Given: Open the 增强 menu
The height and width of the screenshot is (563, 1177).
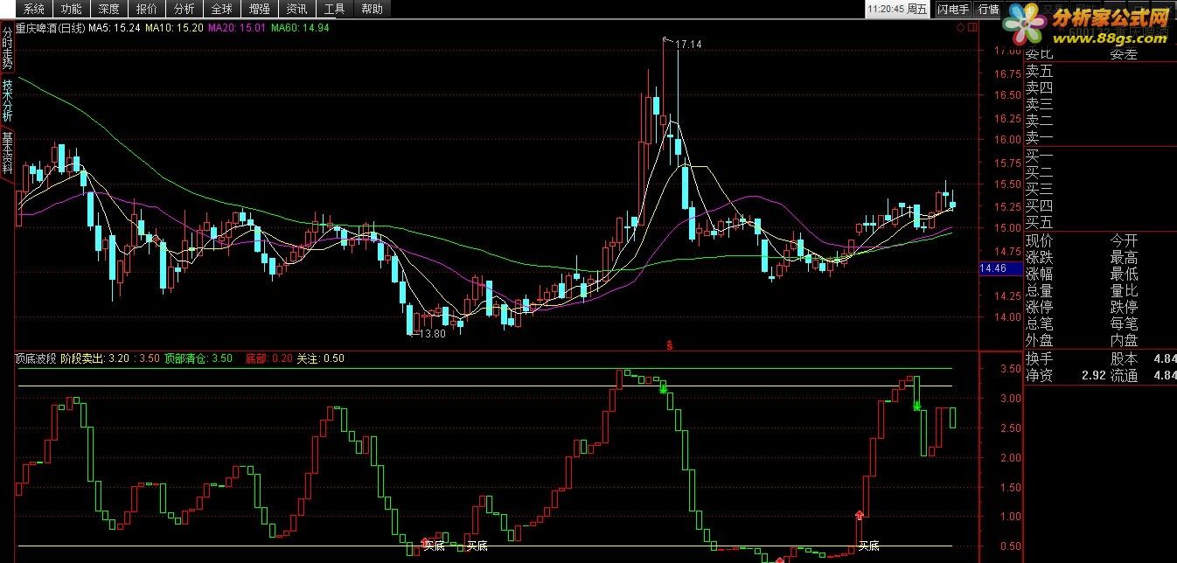Looking at the screenshot, I should click(259, 9).
